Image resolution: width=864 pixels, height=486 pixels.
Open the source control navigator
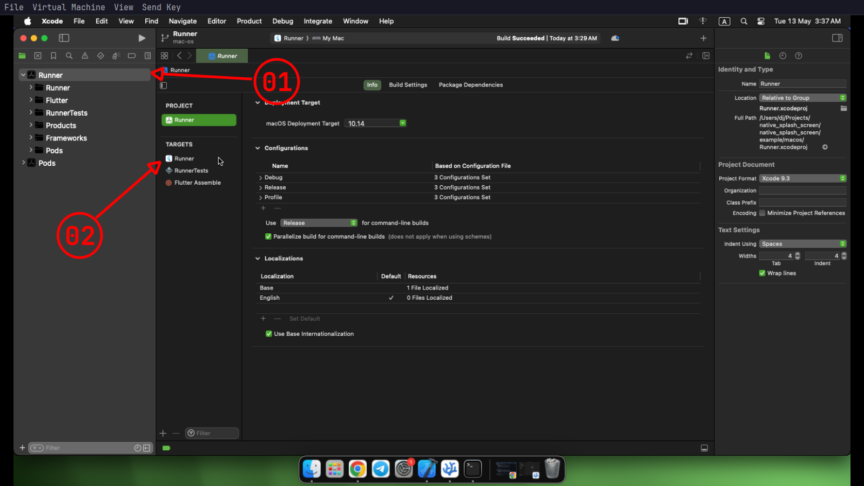[38, 56]
